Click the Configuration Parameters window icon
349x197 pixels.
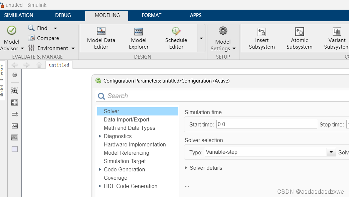pos(98,81)
